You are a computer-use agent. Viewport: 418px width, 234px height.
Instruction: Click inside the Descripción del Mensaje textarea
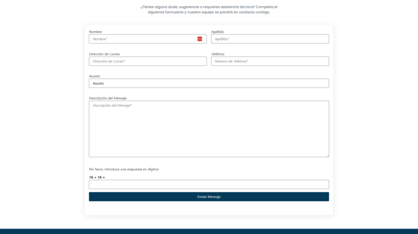208,129
